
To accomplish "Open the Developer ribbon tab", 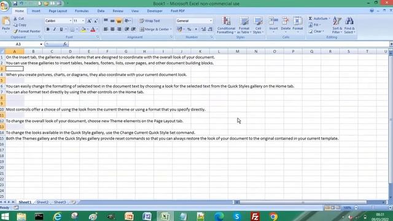I will tap(155, 11).
